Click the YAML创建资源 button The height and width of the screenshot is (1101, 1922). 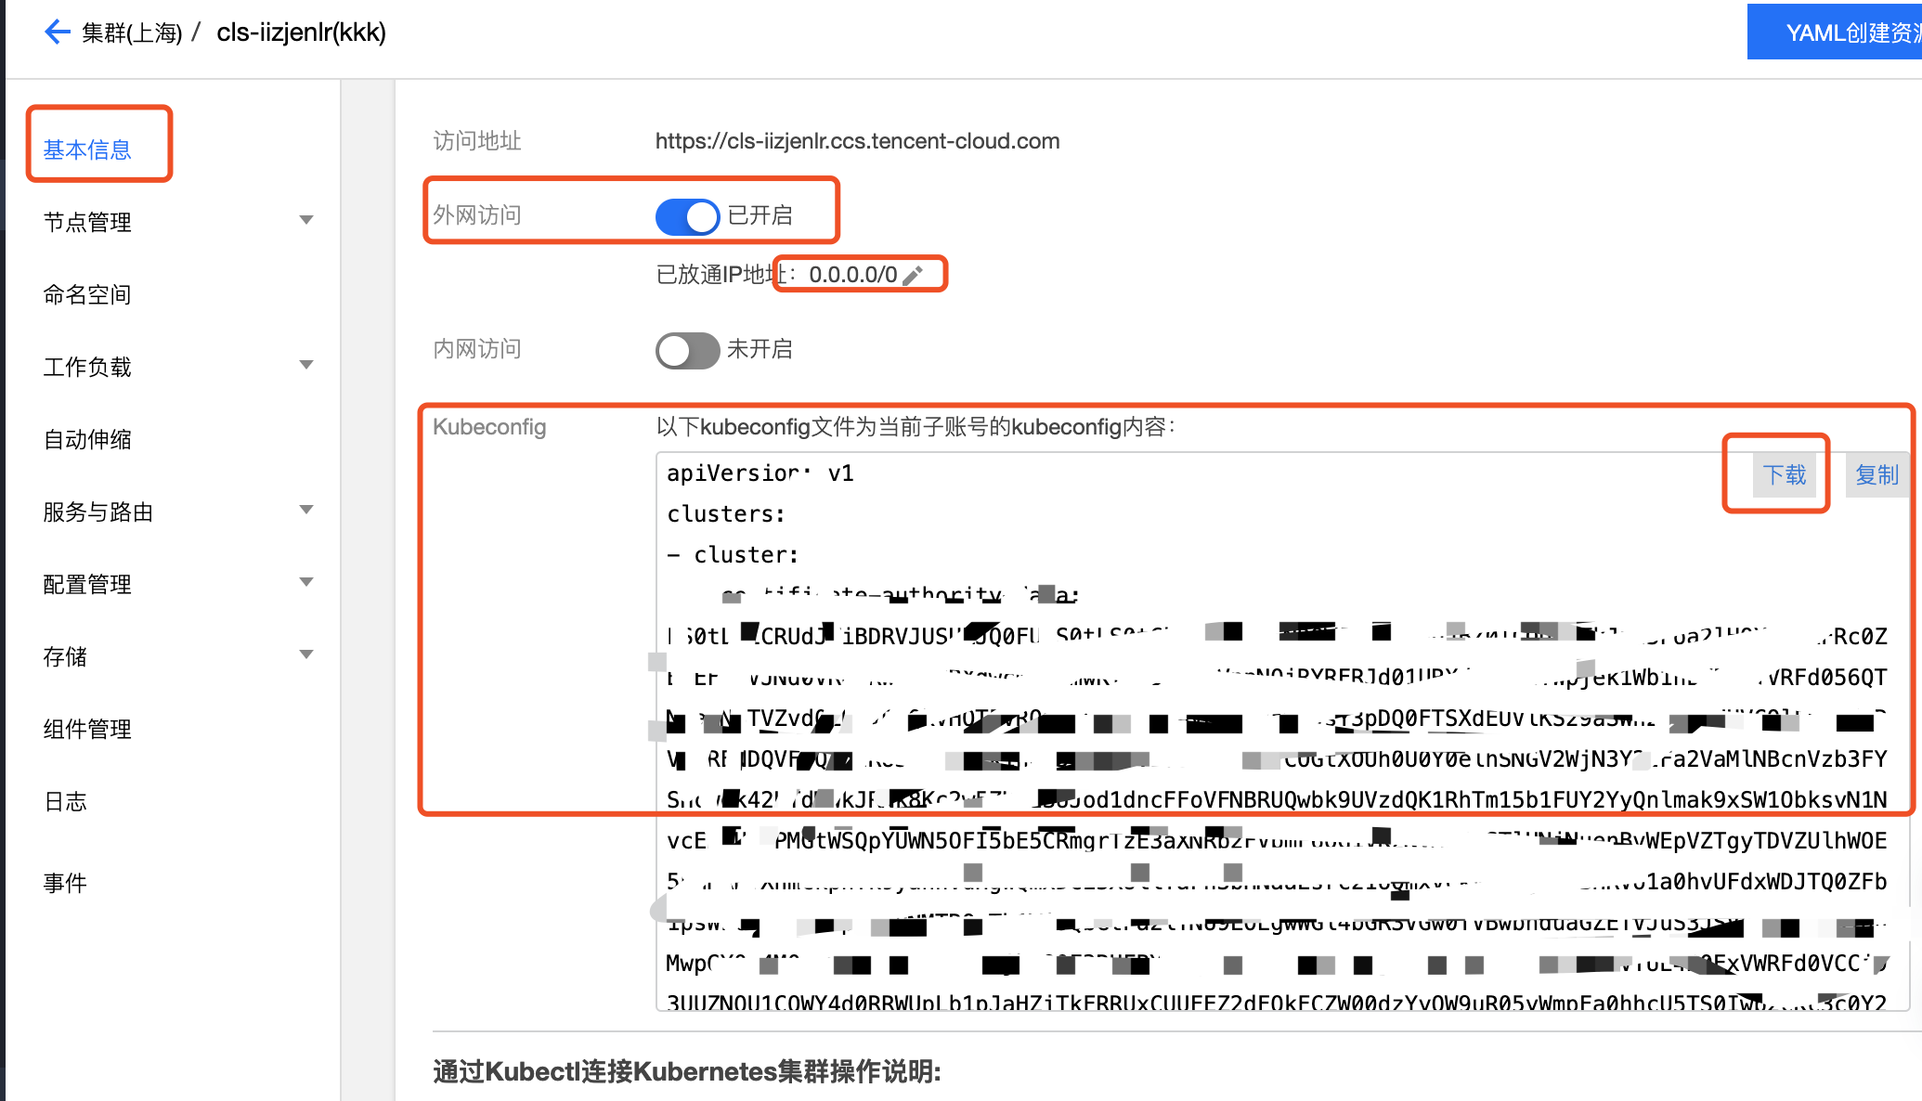pos(1835,32)
